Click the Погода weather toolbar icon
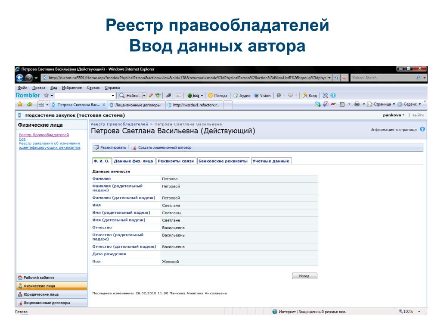 click(211, 96)
